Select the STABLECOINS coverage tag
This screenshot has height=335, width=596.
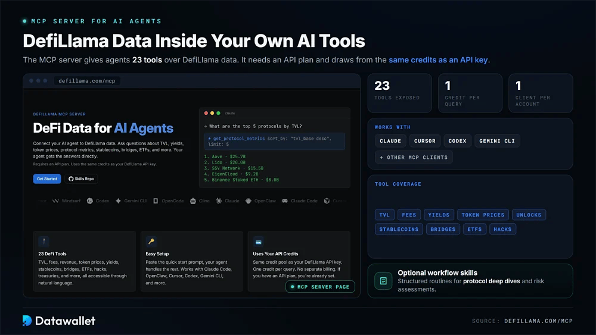pos(399,229)
